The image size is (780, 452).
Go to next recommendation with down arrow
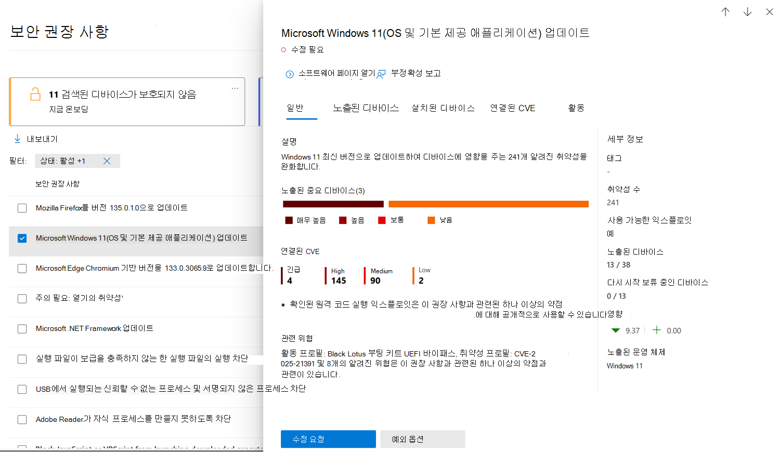(x=747, y=12)
